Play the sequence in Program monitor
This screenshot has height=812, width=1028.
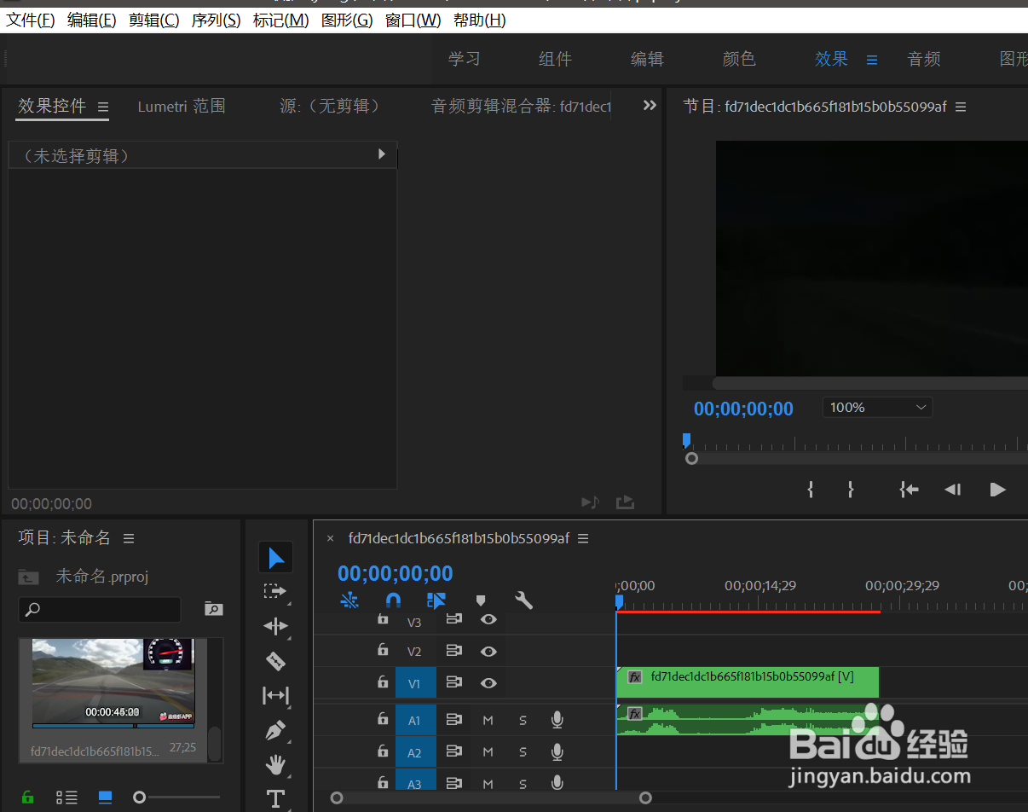coord(997,489)
